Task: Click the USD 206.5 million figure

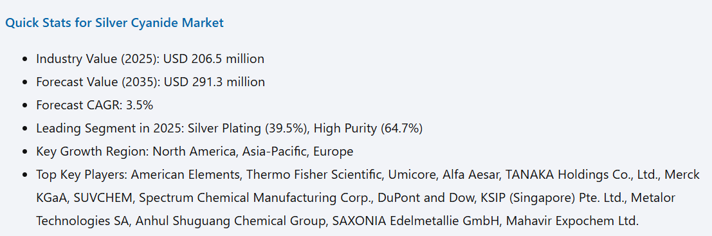Action: [214, 59]
